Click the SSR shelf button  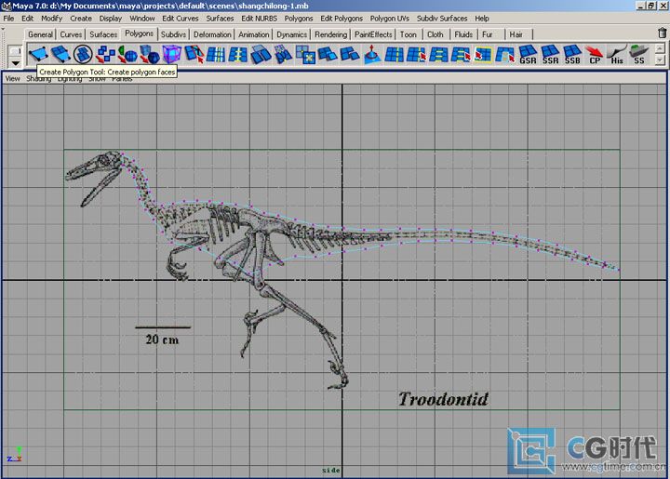click(550, 54)
